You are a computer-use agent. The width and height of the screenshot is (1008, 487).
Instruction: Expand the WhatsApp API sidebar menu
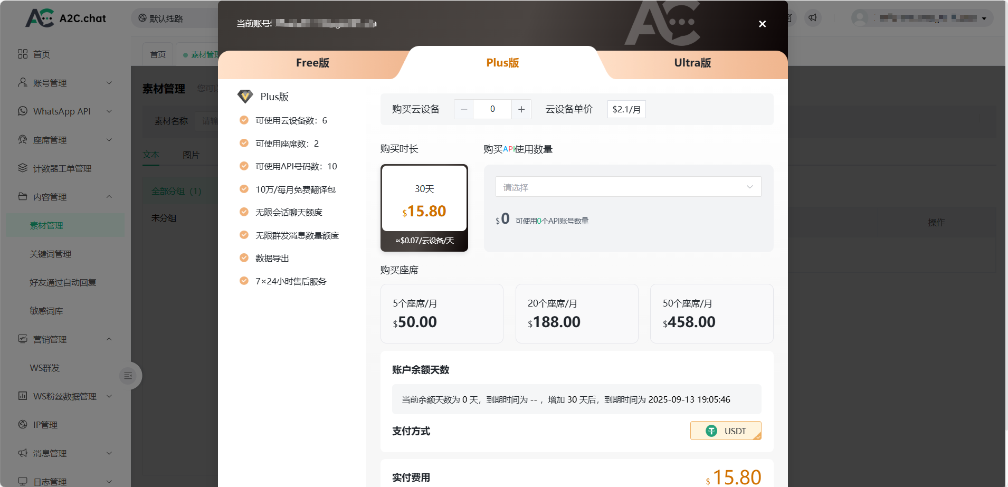(62, 111)
